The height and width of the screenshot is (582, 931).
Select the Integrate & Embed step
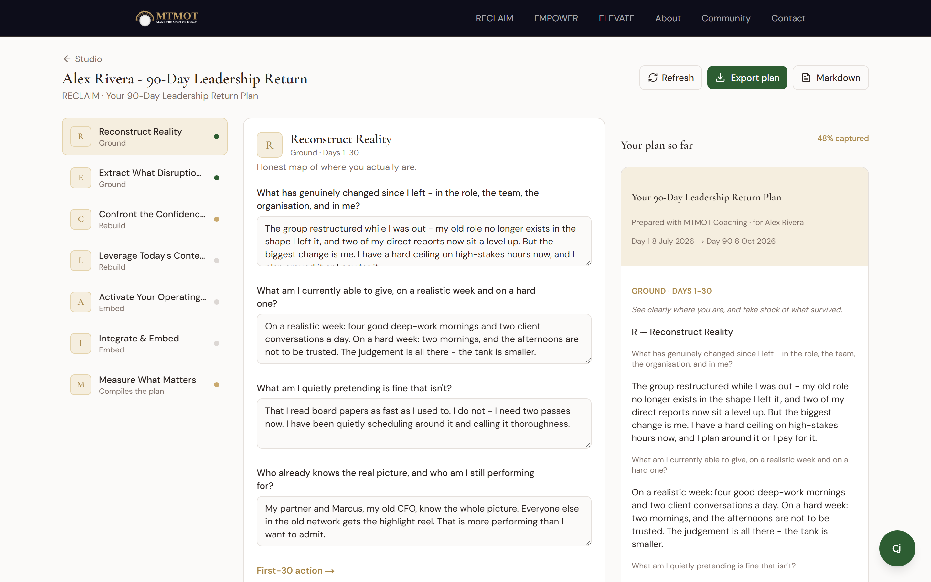pyautogui.click(x=144, y=343)
